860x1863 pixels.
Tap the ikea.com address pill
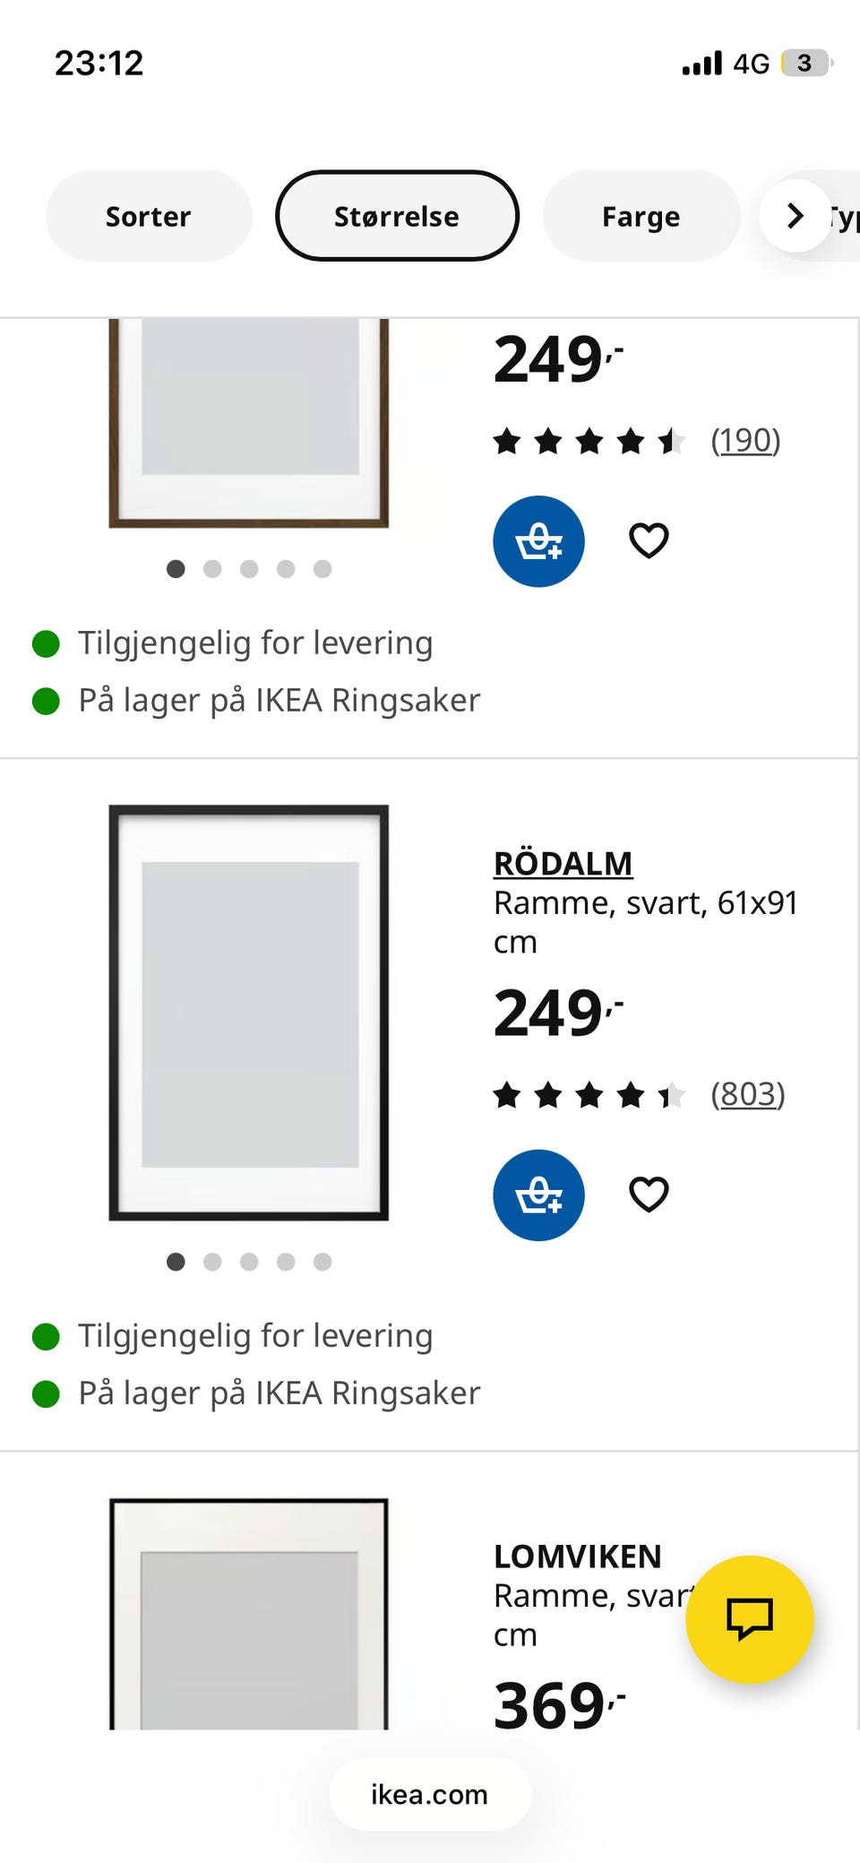(x=429, y=1795)
